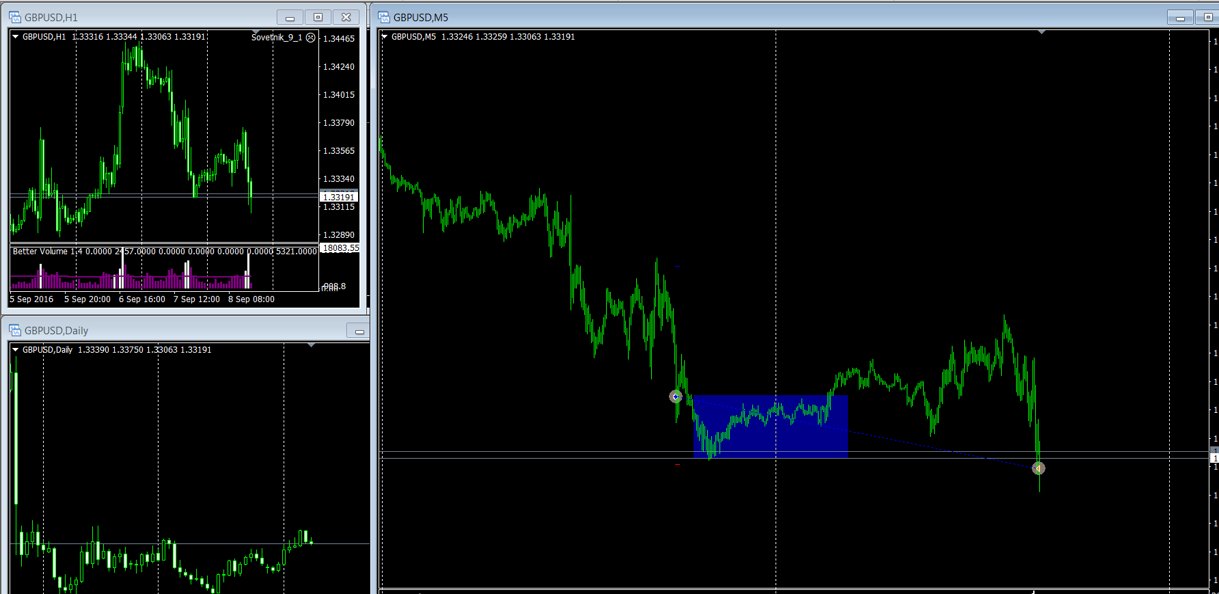Click the chart shift triangle in H1 chart
1219x594 pixels.
click(x=256, y=32)
